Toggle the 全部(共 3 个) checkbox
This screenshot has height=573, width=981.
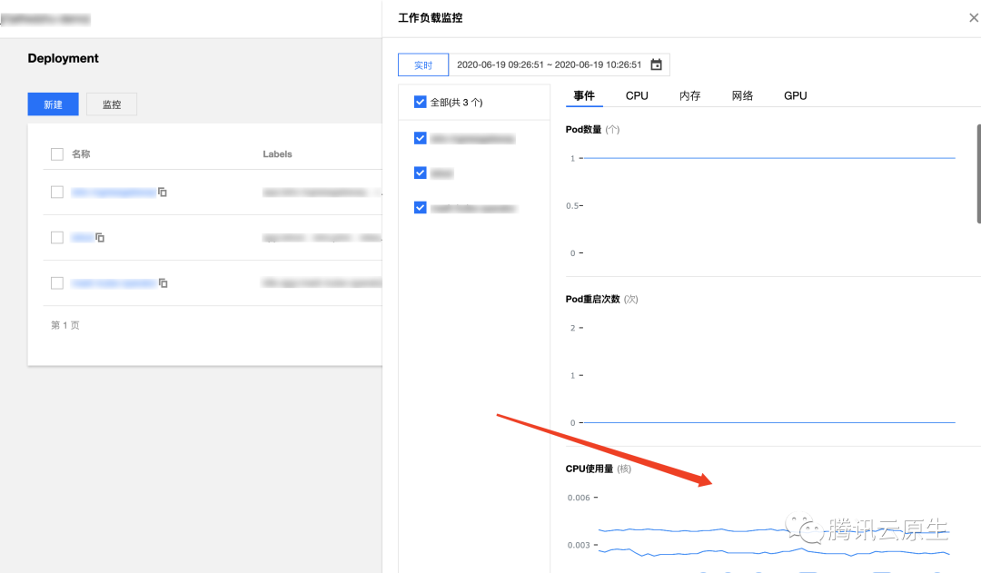tap(420, 102)
